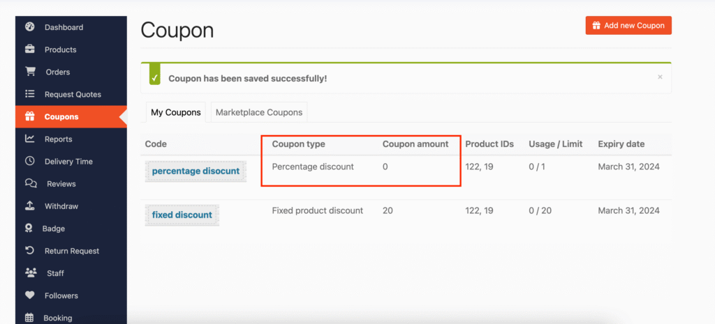Click the Orders shopping cart icon
715x324 pixels.
pyautogui.click(x=30, y=72)
